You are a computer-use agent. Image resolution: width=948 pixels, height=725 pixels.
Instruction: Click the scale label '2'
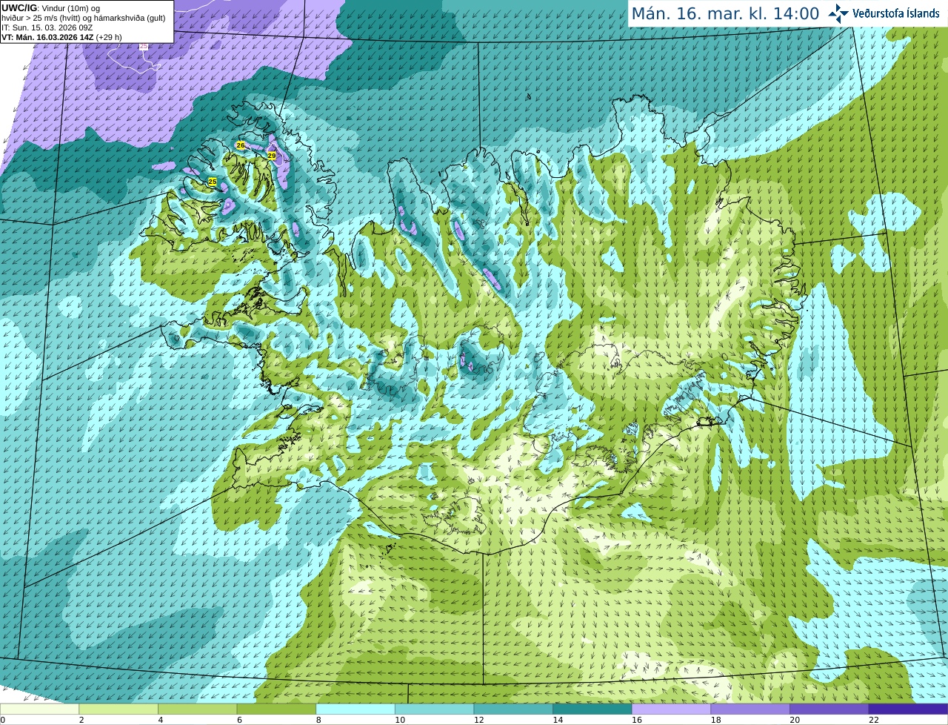click(x=81, y=720)
